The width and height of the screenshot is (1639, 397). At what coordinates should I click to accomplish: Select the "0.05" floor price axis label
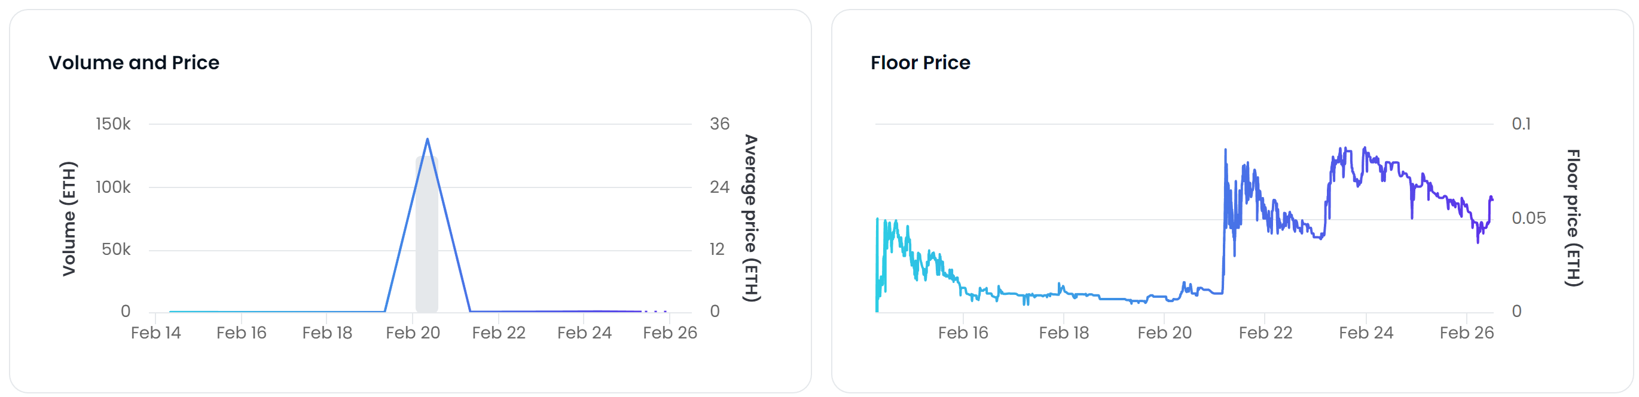[1528, 218]
